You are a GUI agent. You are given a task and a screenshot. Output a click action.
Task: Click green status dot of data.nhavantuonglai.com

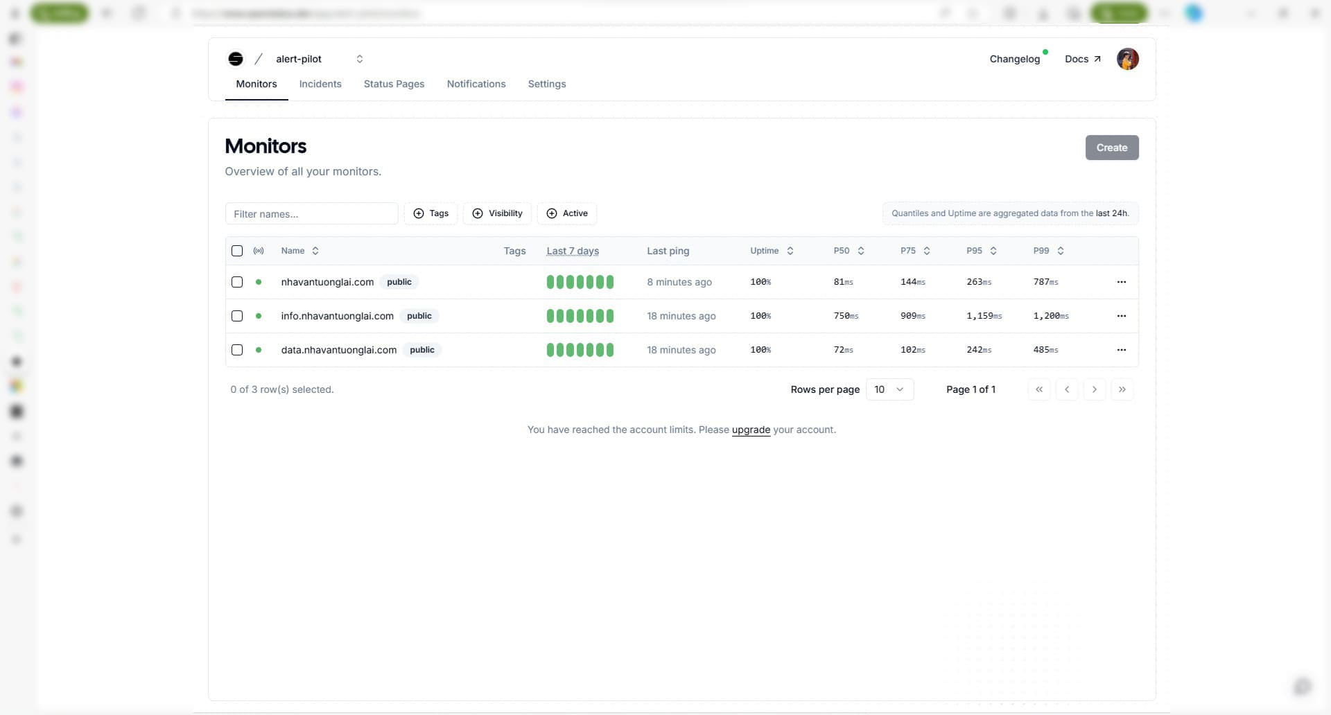coord(259,350)
